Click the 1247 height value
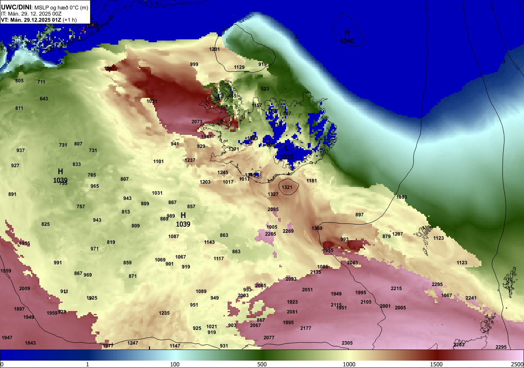Viewport: 524px width, 368px height. [133, 343]
